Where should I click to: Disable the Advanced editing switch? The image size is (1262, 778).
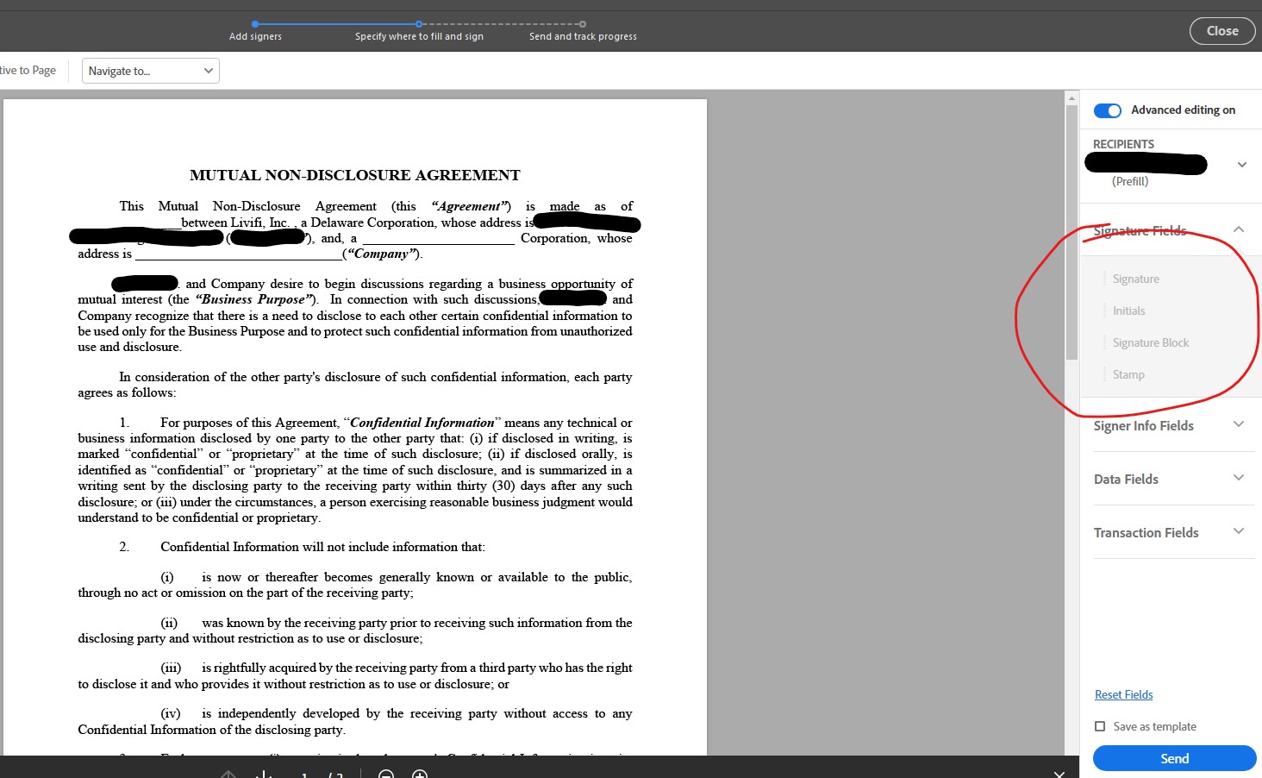pos(1107,110)
